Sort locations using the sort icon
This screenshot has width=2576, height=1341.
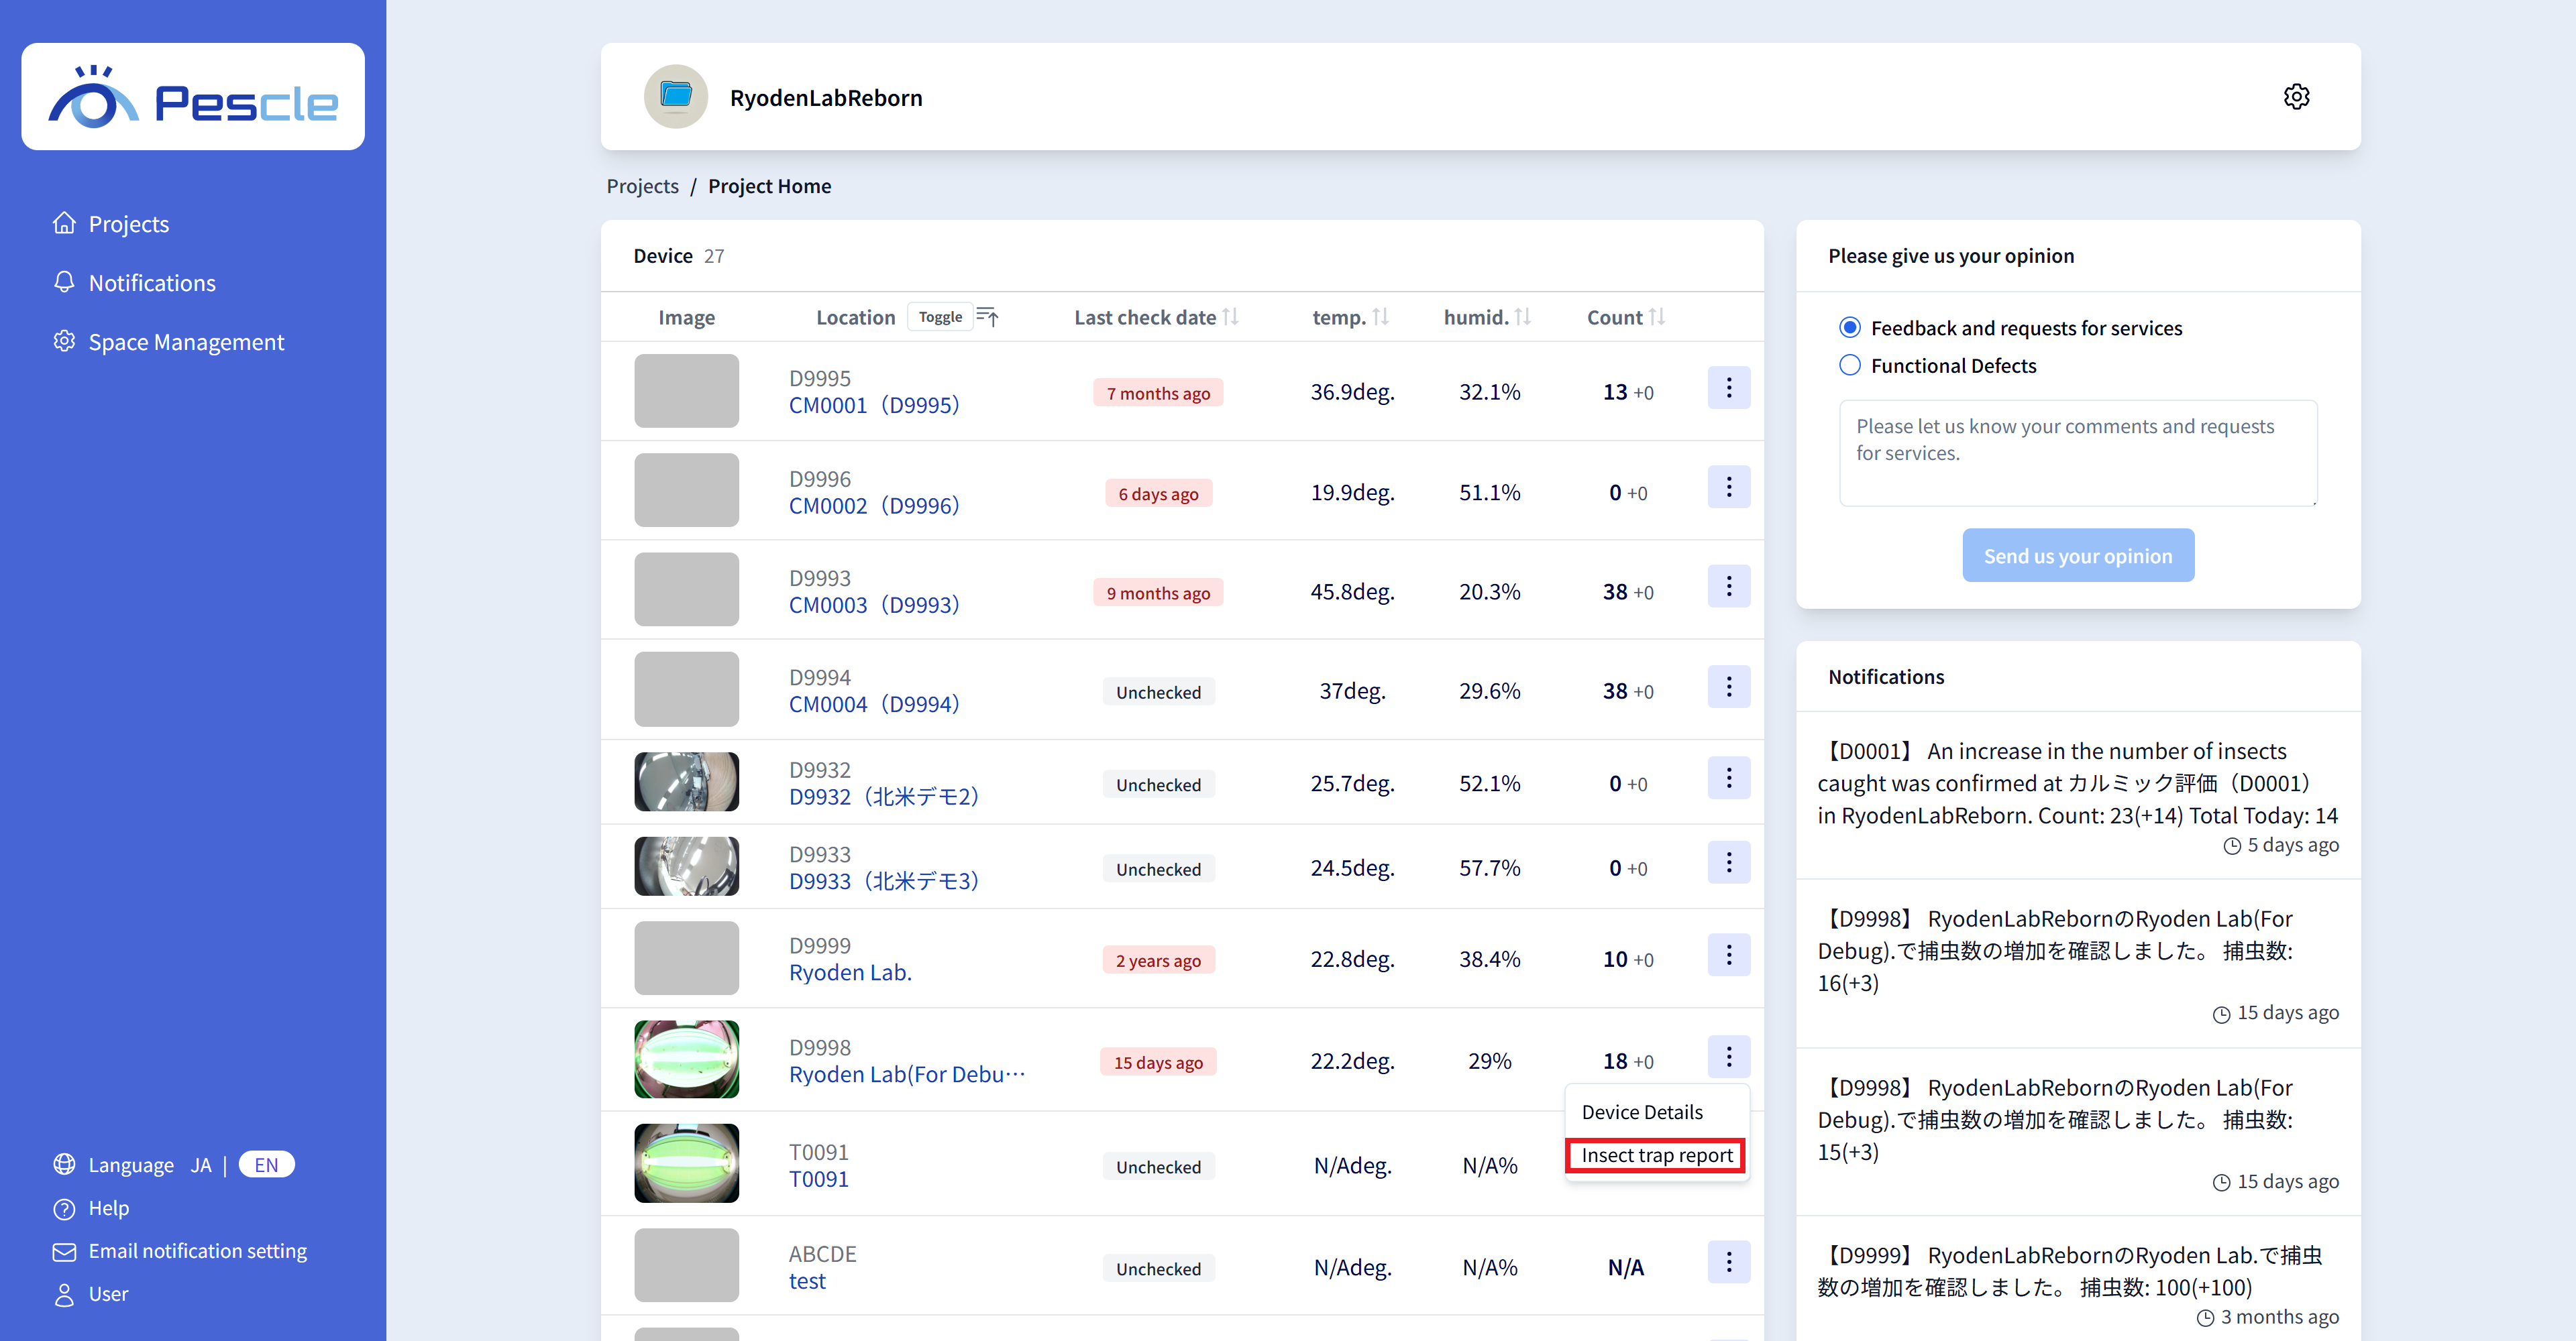[x=987, y=316]
